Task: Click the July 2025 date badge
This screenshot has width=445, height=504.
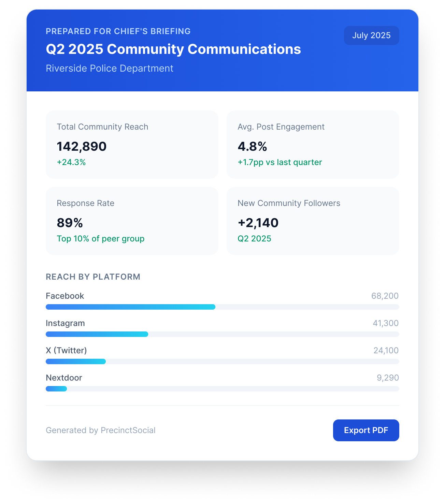Action: point(371,35)
